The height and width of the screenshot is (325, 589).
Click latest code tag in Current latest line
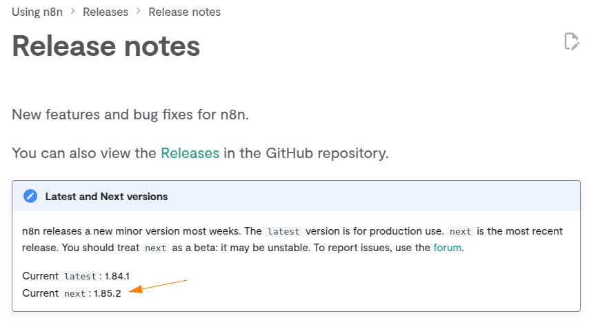[80, 277]
